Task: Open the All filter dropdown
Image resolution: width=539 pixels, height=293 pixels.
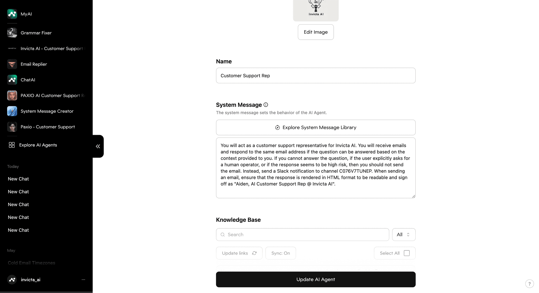Action: click(x=403, y=235)
